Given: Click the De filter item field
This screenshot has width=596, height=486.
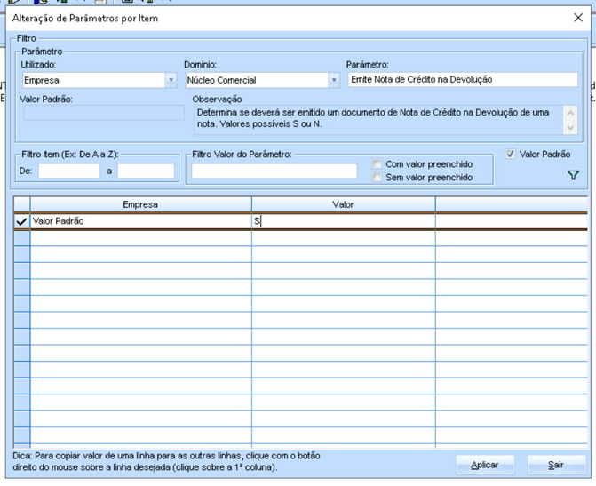Looking at the screenshot, I should 69,171.
